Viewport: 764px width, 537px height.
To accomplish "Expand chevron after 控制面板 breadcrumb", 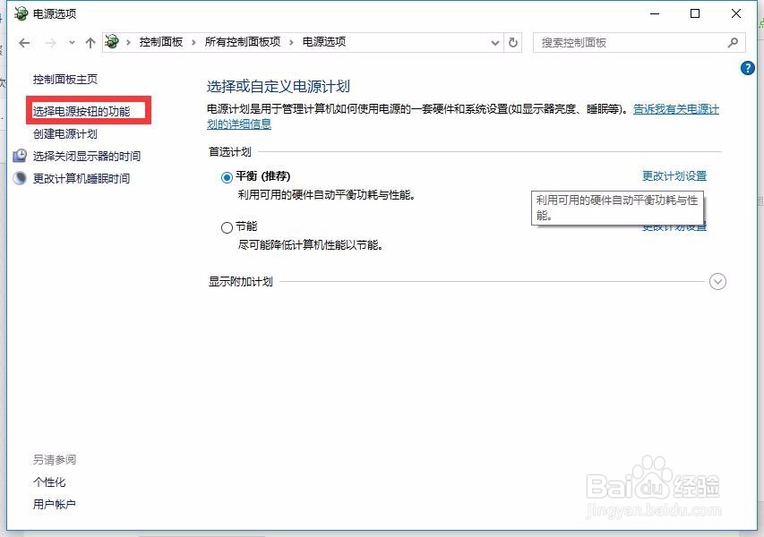I will click(x=193, y=43).
